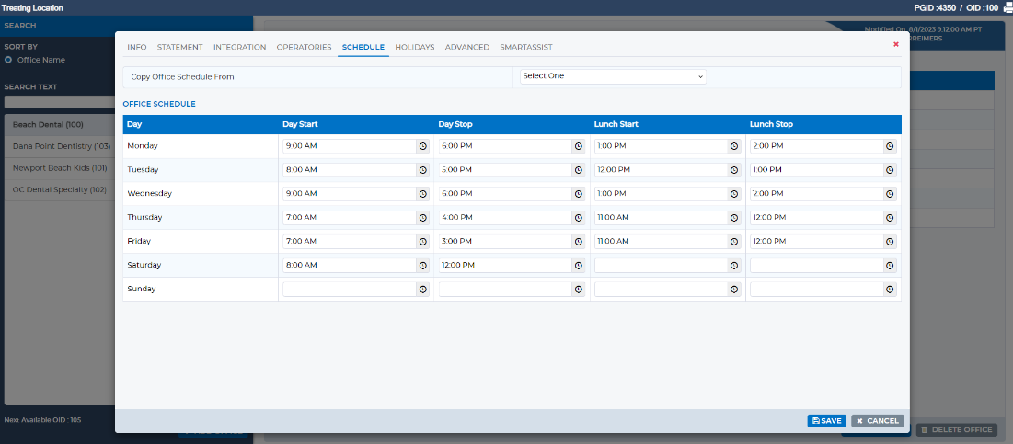The height and width of the screenshot is (444, 1013).
Task: Select the Office Name sort radio button
Action: [8, 60]
